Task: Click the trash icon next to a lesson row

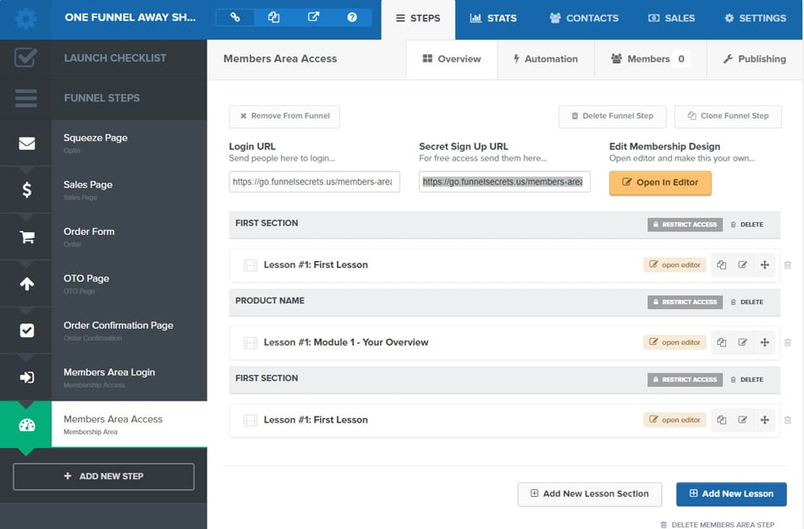Action: click(788, 264)
